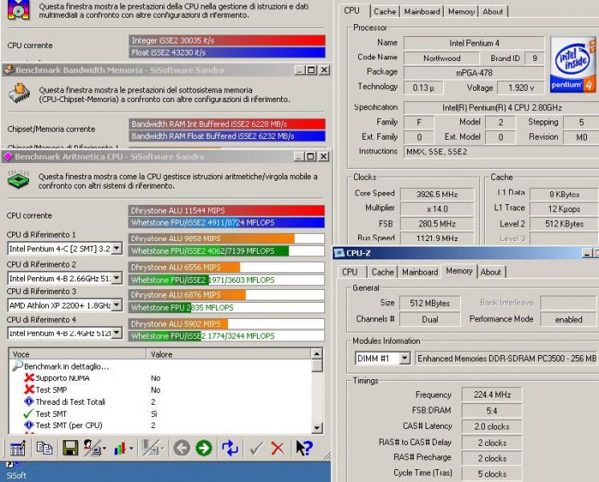
Task: Open the DIMM #1 module selector dropdown
Action: 405,358
